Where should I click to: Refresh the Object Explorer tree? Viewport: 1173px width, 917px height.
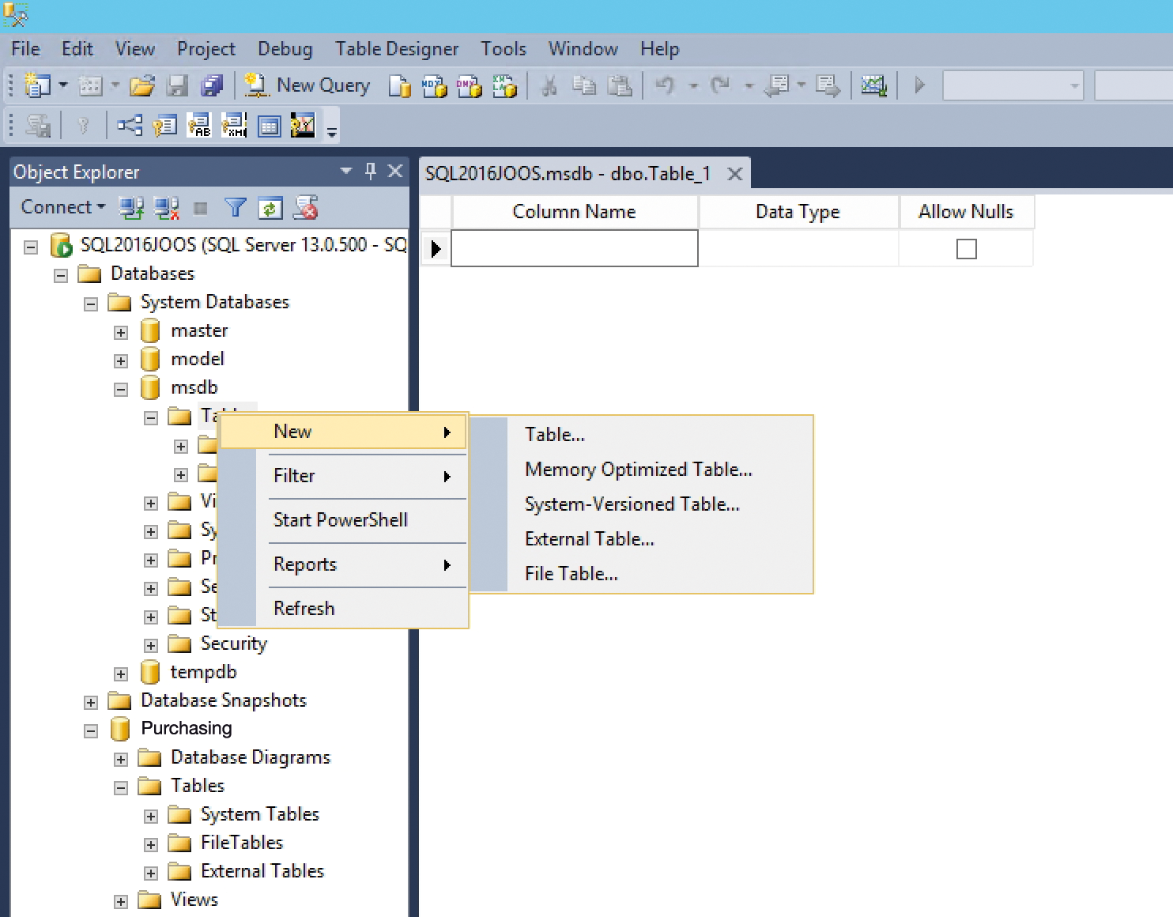270,207
